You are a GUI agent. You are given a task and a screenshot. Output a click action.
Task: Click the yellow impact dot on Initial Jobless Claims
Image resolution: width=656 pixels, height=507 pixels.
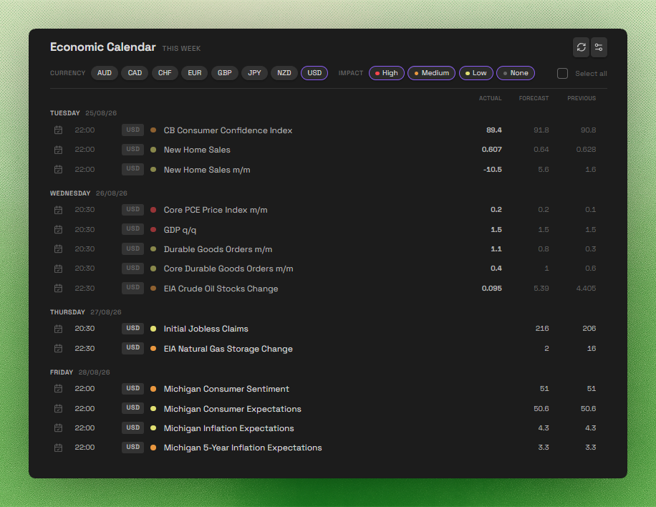click(x=153, y=329)
